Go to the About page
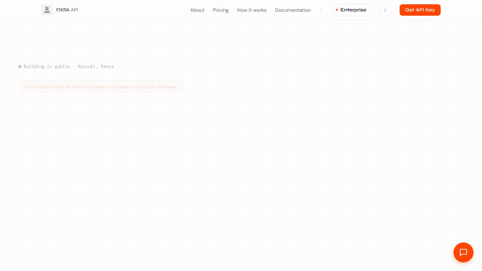The width and height of the screenshot is (482, 271). (197, 10)
